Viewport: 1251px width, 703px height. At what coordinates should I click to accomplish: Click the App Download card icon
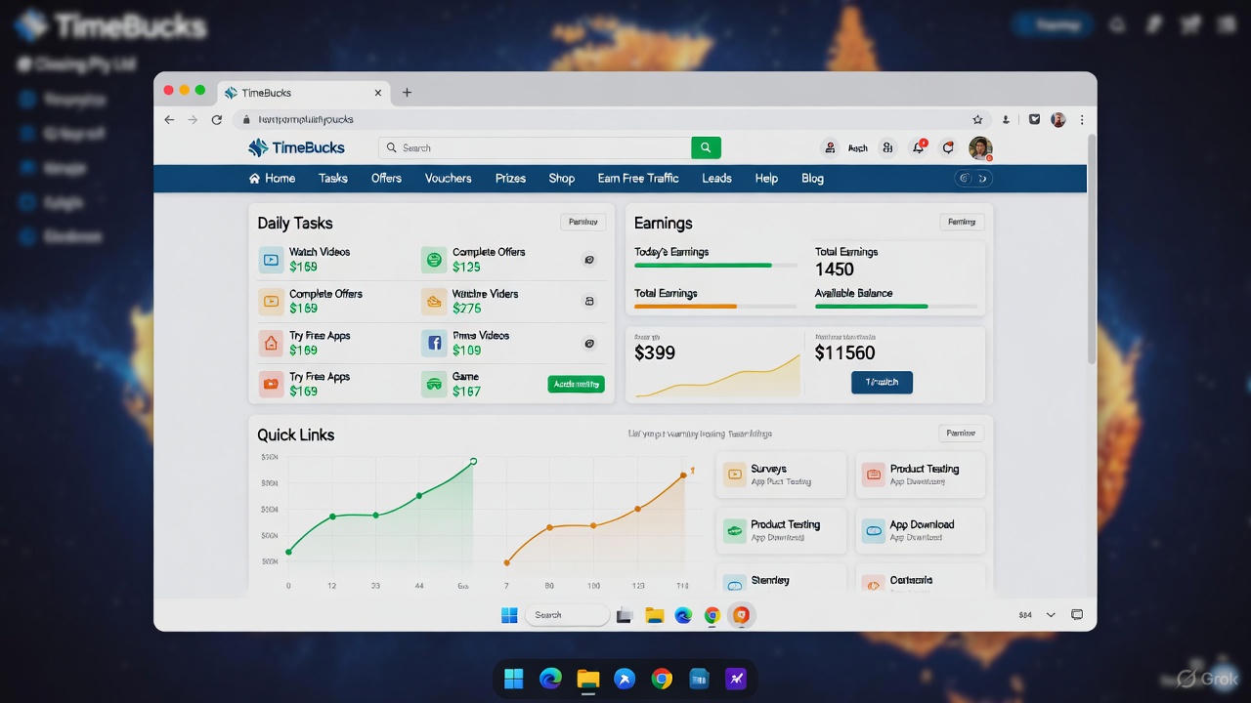click(x=873, y=530)
